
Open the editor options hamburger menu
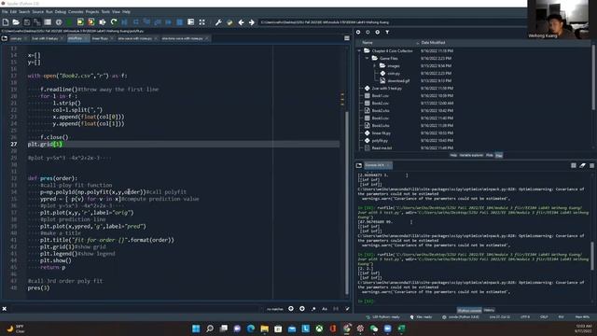click(347, 38)
